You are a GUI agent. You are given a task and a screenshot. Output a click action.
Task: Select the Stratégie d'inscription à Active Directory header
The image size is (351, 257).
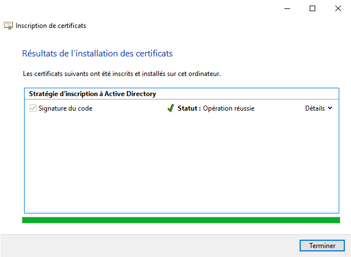[92, 94]
